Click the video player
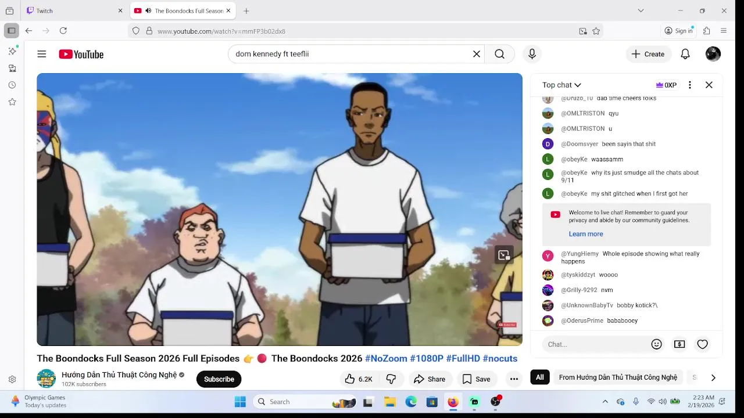The height and width of the screenshot is (418, 744). pos(280,210)
